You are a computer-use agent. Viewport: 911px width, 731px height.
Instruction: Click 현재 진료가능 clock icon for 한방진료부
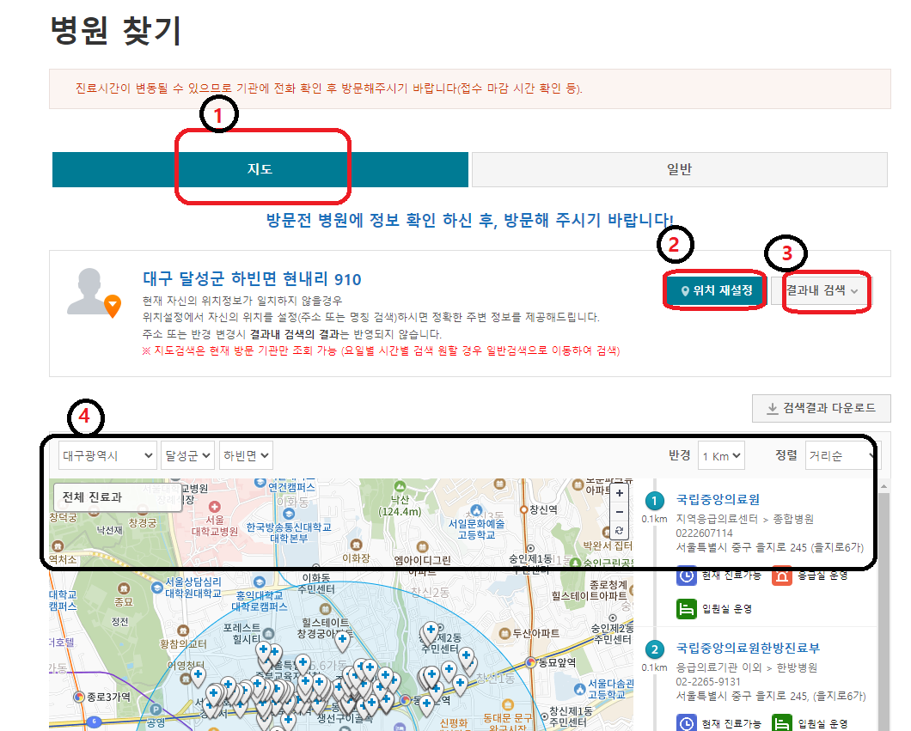click(x=686, y=723)
